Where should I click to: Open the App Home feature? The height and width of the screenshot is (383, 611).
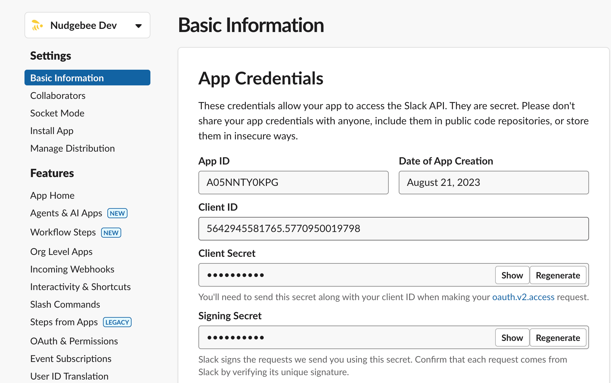click(52, 195)
